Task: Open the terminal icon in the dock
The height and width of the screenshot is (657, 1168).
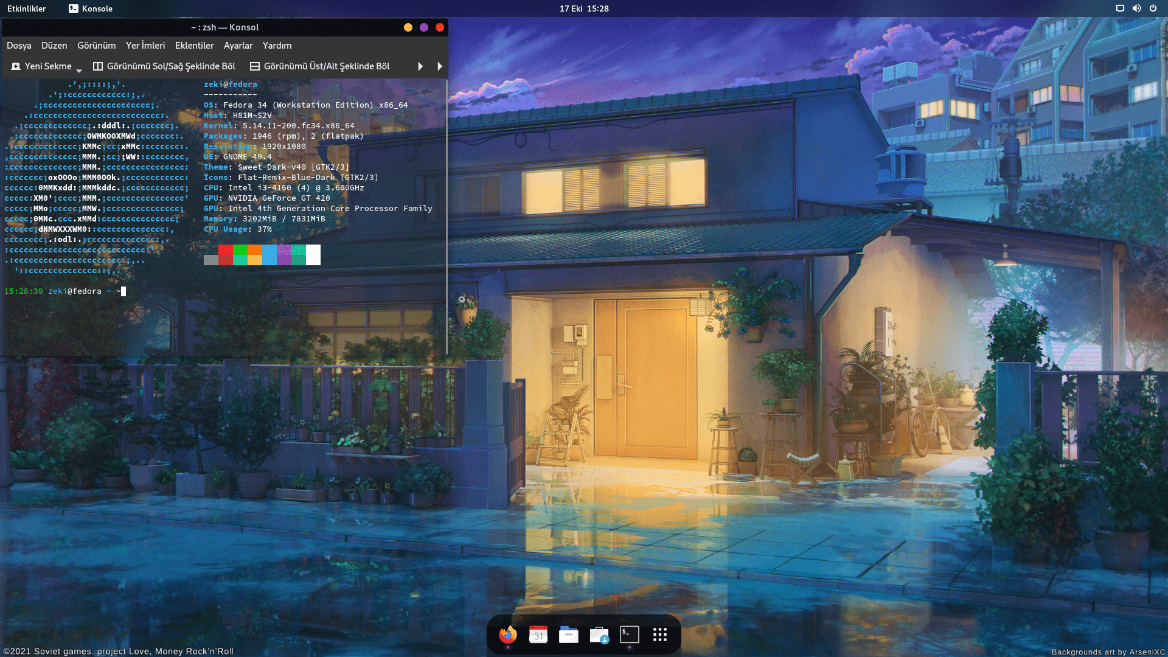Action: point(630,634)
